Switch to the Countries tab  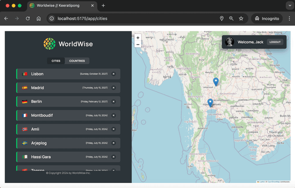77,61
